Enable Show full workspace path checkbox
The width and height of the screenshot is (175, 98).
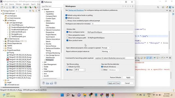point(67,38)
